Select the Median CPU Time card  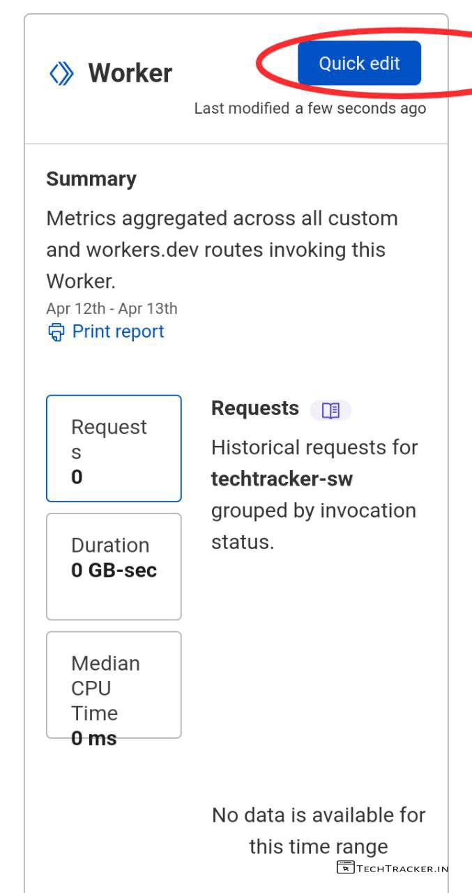pos(114,684)
